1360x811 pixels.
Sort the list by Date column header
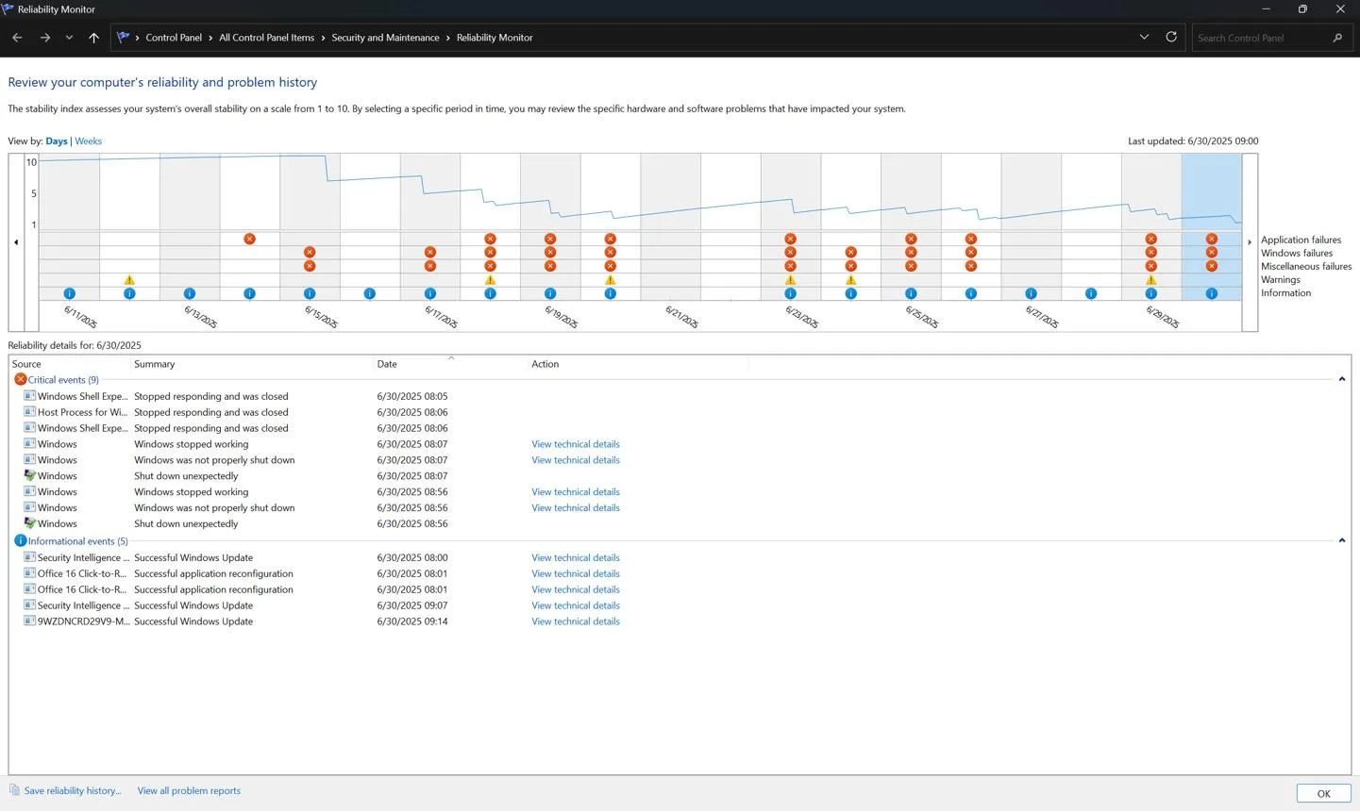click(x=451, y=364)
